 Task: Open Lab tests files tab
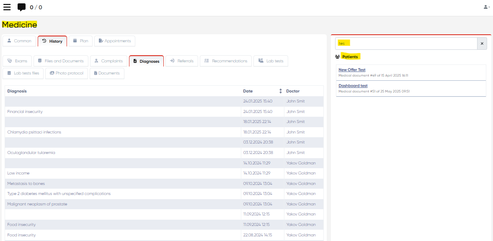tap(23, 73)
